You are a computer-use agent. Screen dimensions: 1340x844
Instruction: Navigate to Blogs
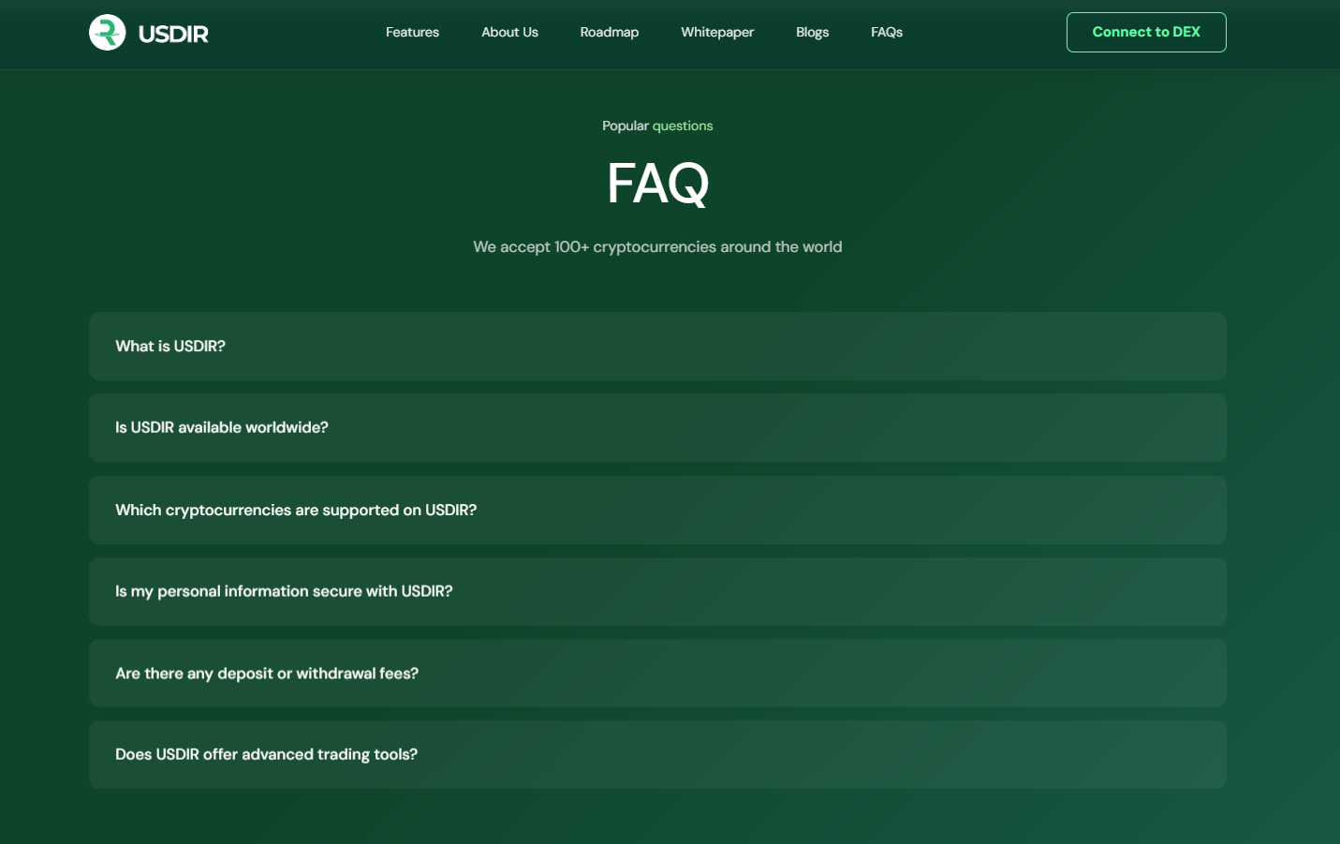(x=812, y=32)
